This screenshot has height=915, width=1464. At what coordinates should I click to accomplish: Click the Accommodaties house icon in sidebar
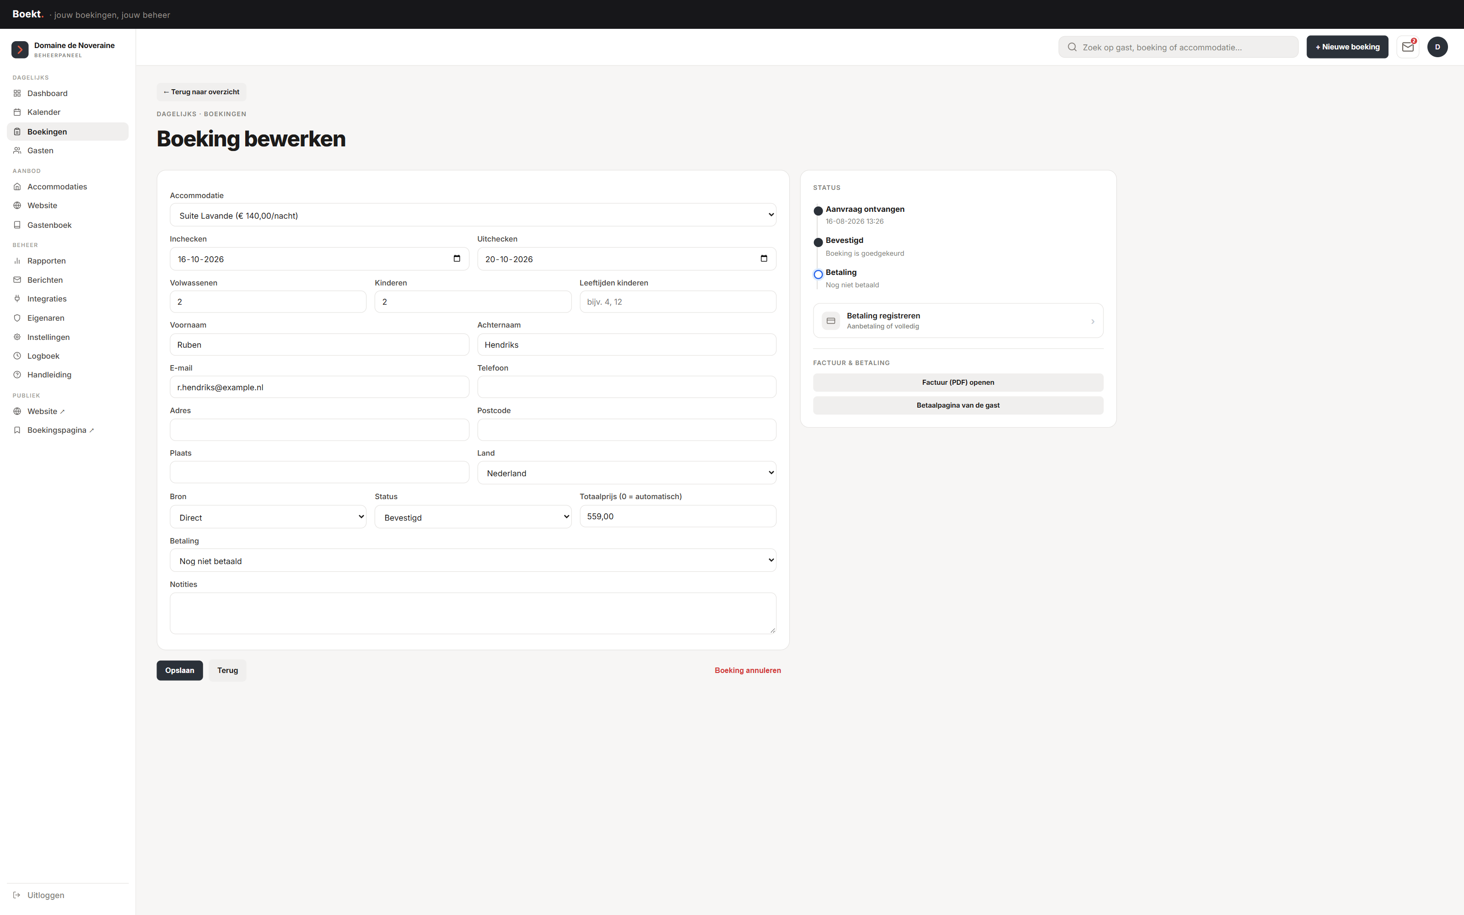[17, 187]
